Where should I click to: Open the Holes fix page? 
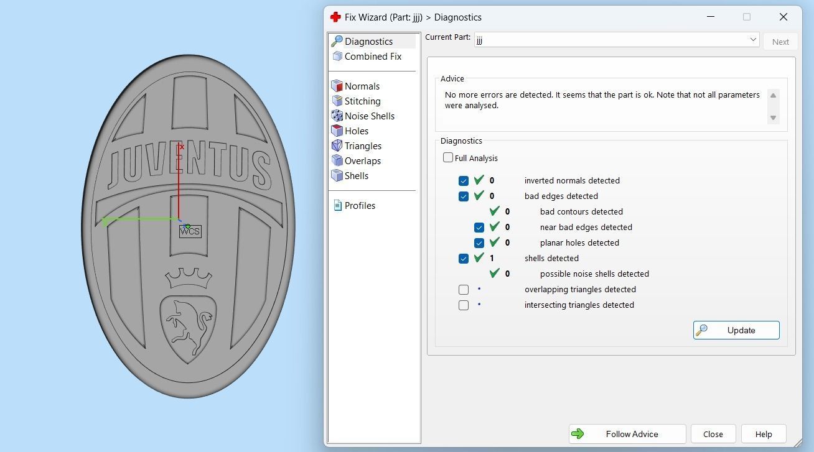pyautogui.click(x=357, y=131)
